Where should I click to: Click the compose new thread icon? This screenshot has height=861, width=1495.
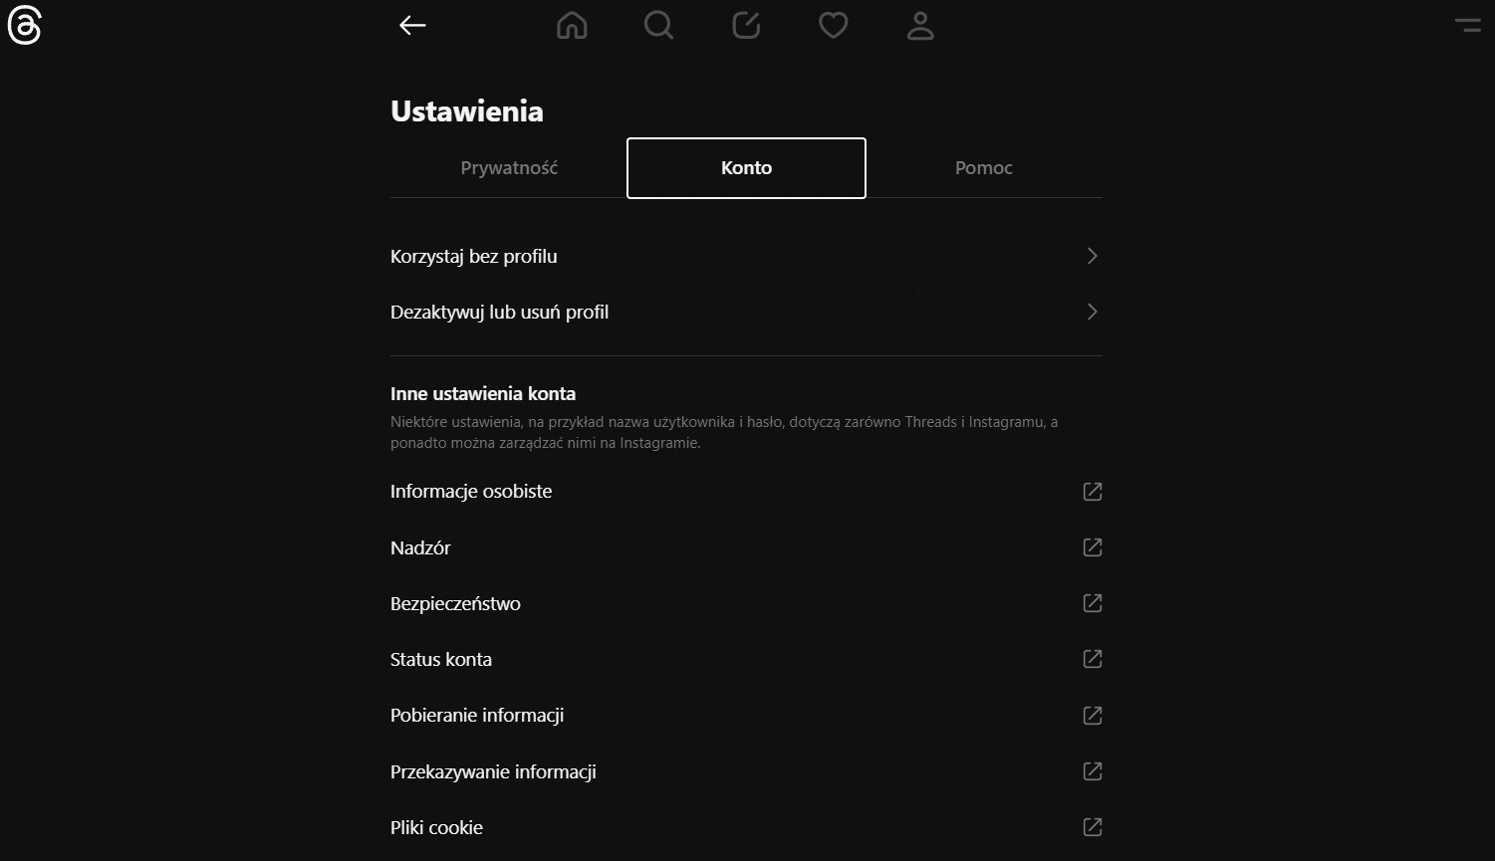(746, 26)
